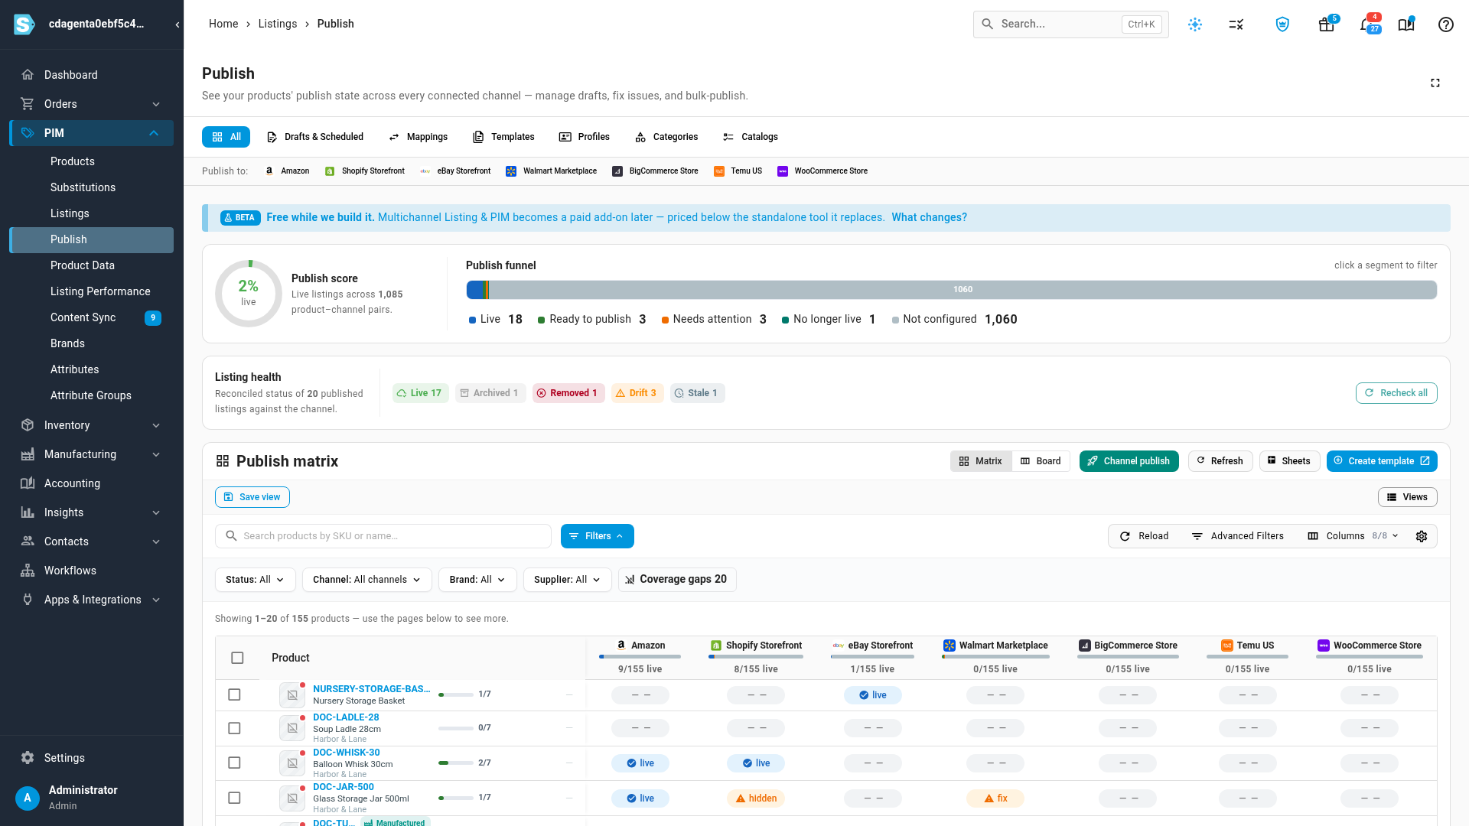1469x826 pixels.
Task: Collapse the sidebar with the chevron arrow
Action: pyautogui.click(x=177, y=24)
